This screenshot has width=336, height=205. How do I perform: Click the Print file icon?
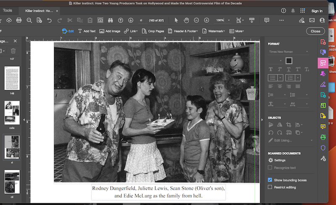19,20
